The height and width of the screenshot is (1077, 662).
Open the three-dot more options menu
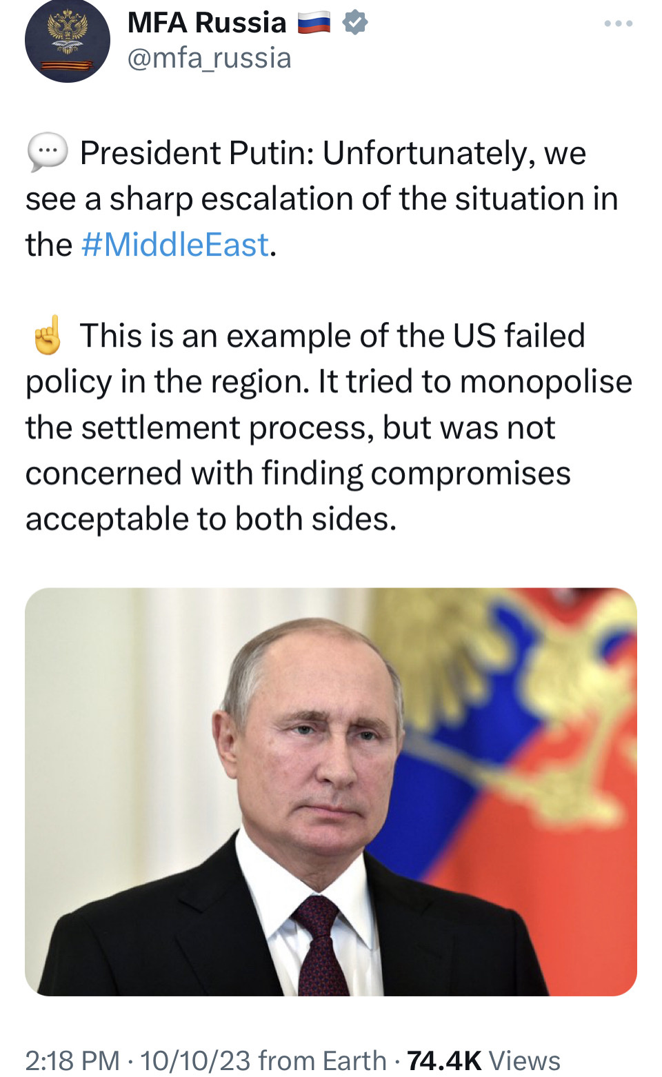point(618,23)
